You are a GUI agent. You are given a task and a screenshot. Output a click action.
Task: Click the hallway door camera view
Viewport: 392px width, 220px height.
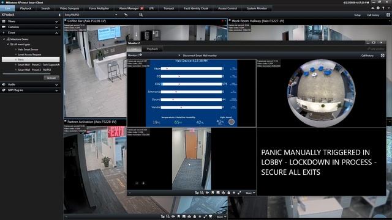click(x=191, y=159)
